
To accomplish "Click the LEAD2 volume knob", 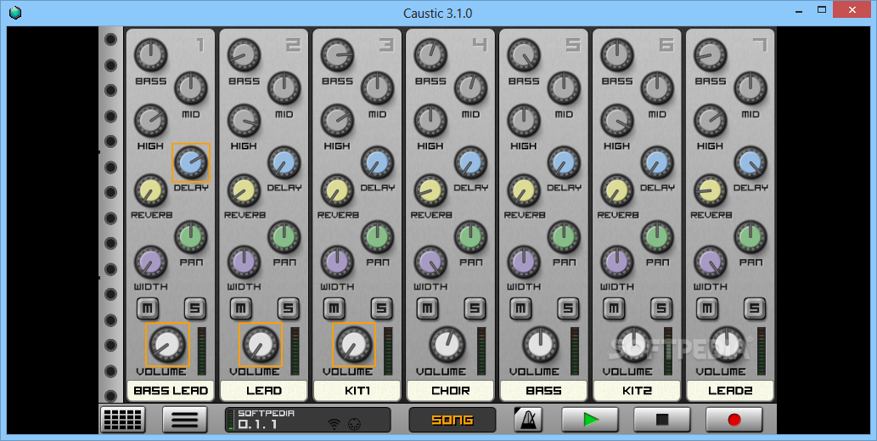I will click(x=728, y=344).
